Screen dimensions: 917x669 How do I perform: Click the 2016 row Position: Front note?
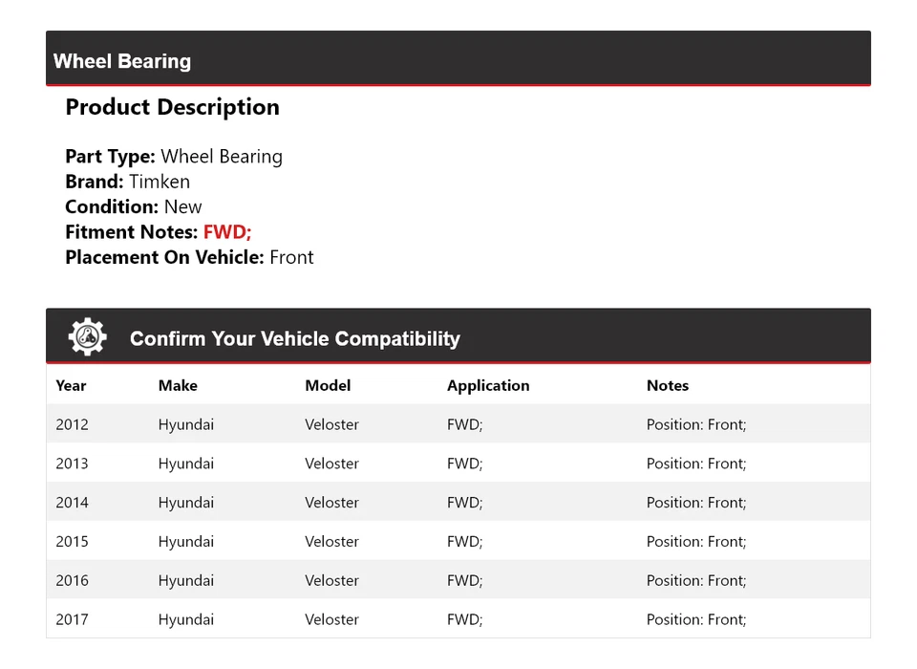point(696,580)
